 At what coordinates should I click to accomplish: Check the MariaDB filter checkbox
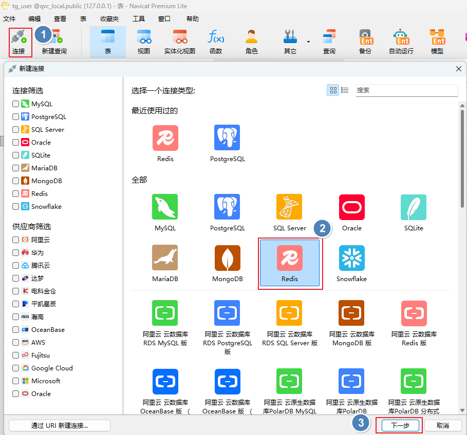pos(15,168)
